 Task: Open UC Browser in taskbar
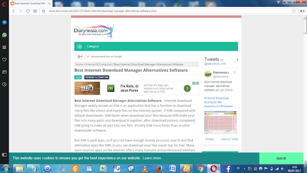pyautogui.click(x=186, y=169)
